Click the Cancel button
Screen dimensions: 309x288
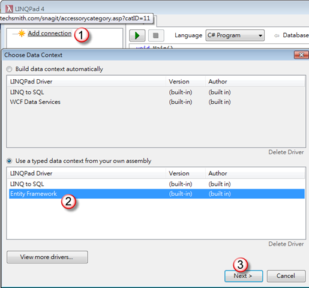(x=286, y=276)
